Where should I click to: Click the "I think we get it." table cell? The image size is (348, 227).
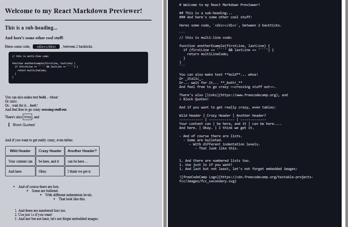(82, 171)
